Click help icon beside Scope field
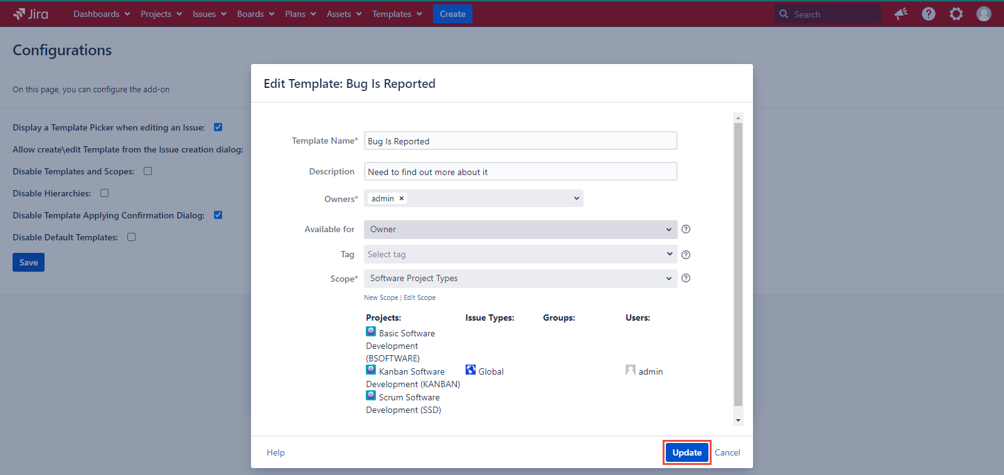This screenshot has width=1004, height=475. pyautogui.click(x=686, y=278)
